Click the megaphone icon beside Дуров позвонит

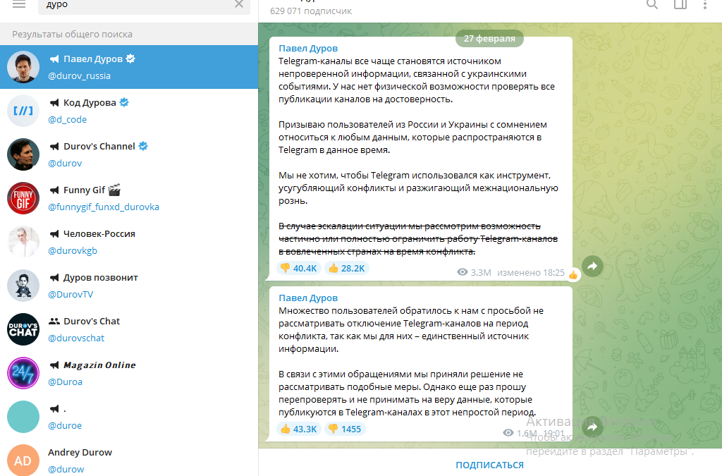point(54,278)
